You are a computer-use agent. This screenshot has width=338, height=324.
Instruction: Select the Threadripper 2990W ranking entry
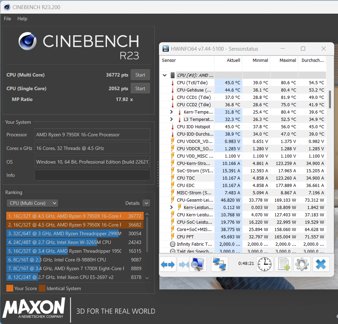tap(75, 233)
